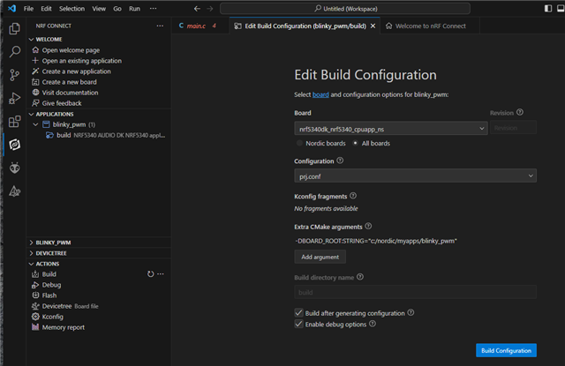Collapse the WELCOME section
565x366 pixels.
click(x=32, y=39)
